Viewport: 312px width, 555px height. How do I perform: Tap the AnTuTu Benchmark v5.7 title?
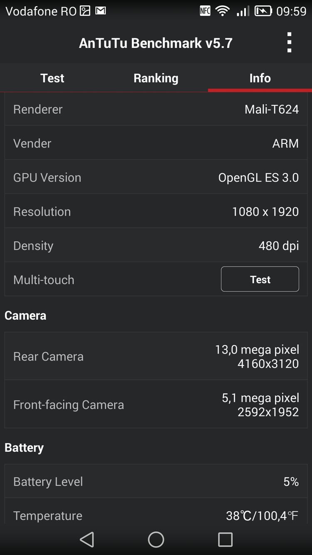click(156, 43)
